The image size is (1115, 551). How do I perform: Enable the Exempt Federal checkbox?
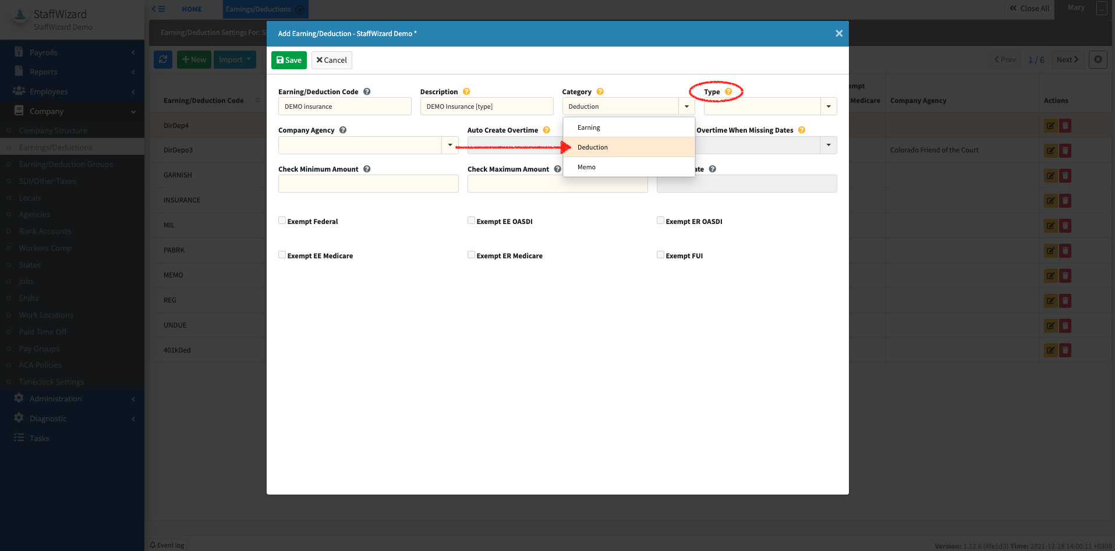(x=282, y=221)
